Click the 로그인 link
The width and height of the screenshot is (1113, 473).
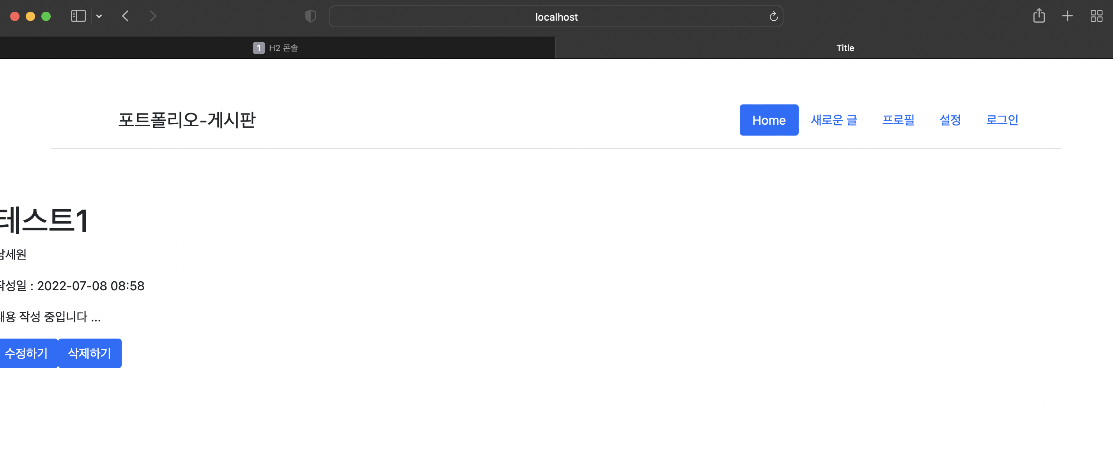click(1001, 120)
